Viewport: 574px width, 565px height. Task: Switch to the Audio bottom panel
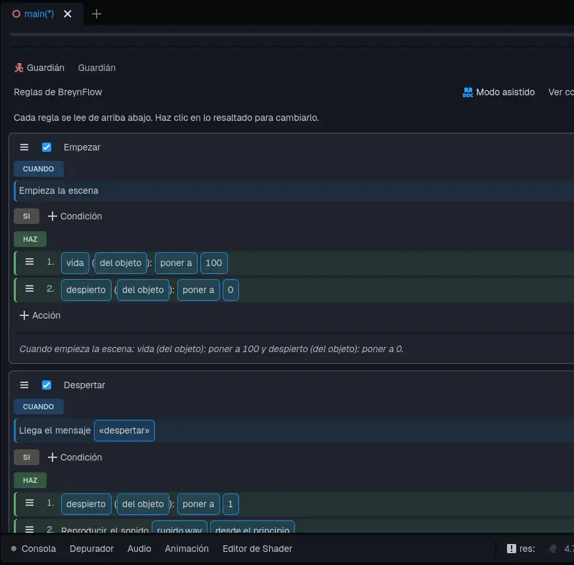click(x=139, y=549)
